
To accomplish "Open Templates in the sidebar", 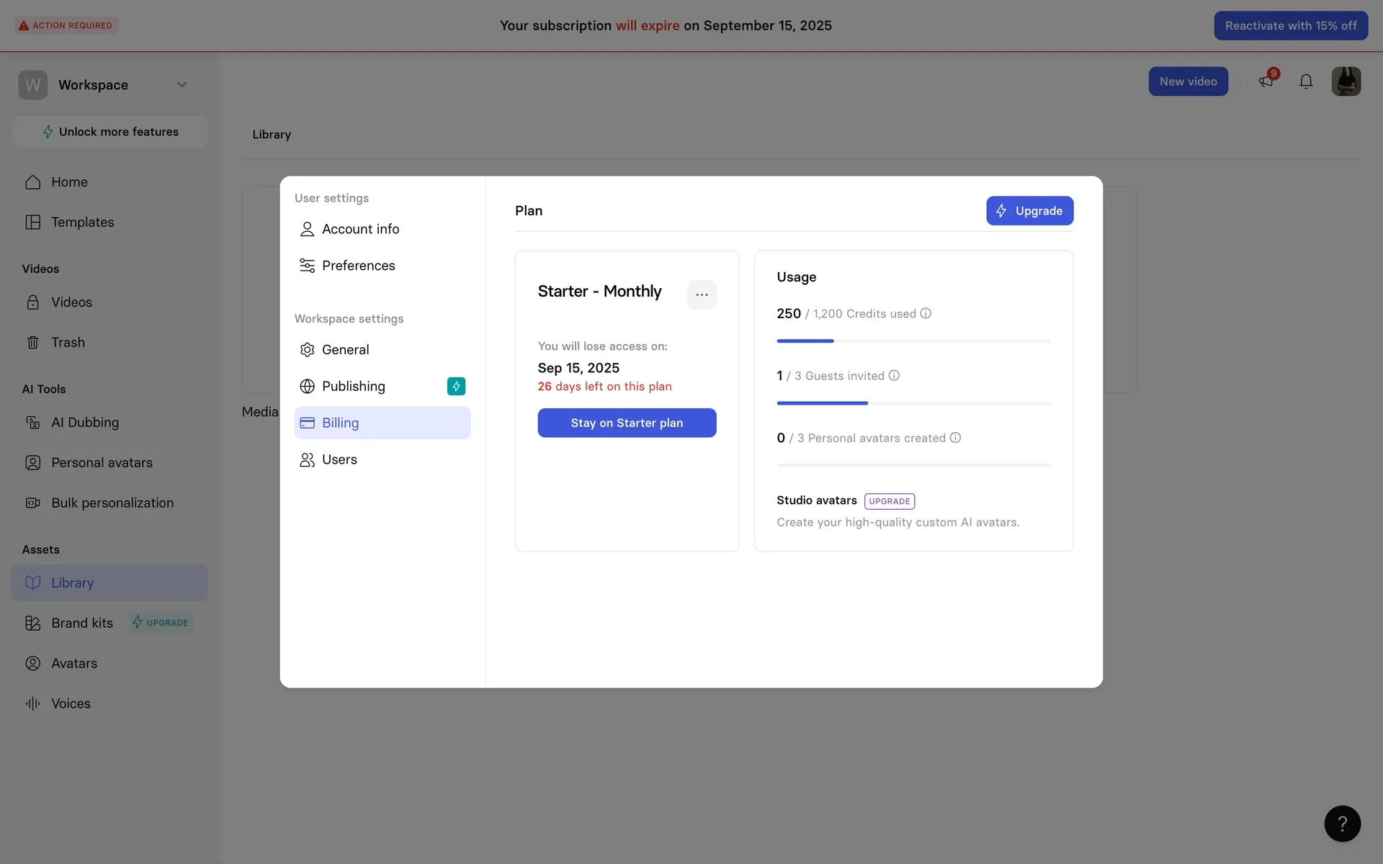I will [x=109, y=222].
